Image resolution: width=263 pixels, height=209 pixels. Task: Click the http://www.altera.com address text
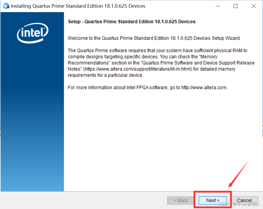[204, 88]
